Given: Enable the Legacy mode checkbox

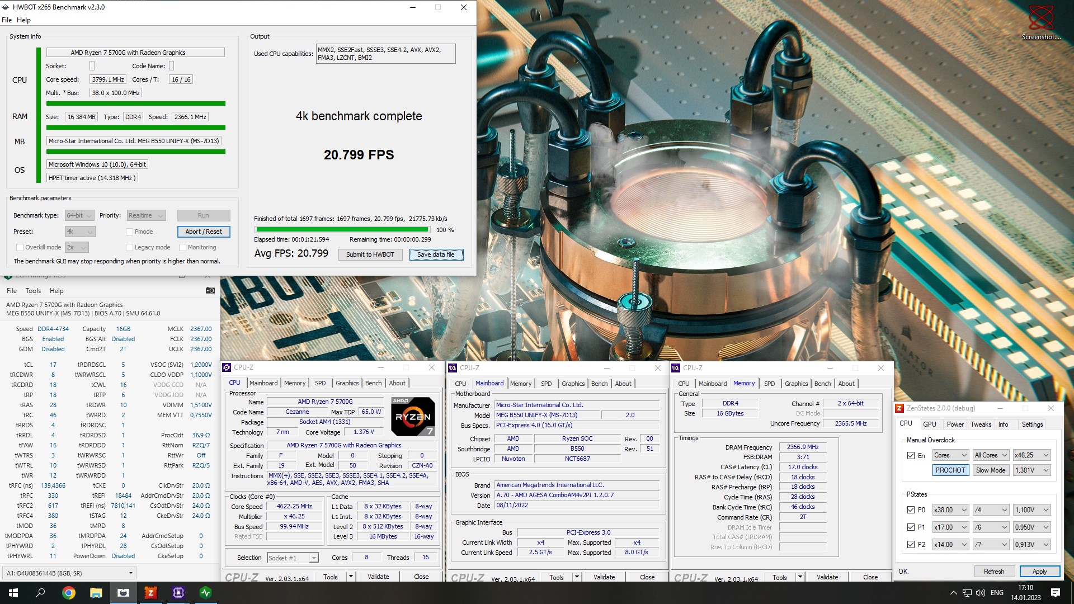Looking at the screenshot, I should pyautogui.click(x=129, y=247).
